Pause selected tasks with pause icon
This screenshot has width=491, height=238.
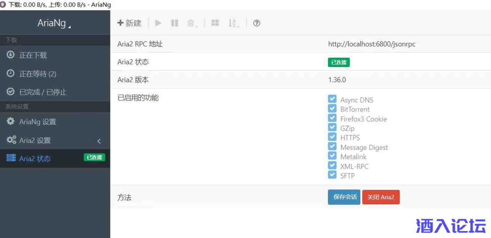175,23
